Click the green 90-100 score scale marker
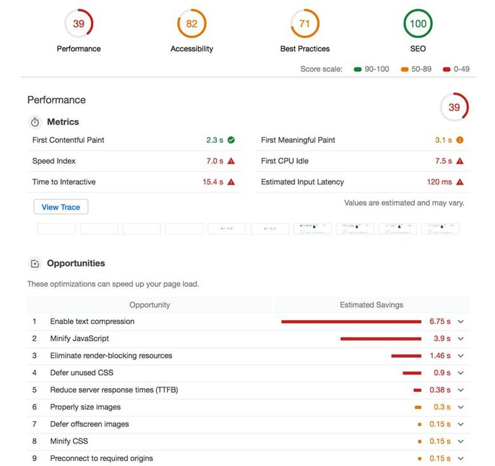495x466 pixels. point(358,69)
